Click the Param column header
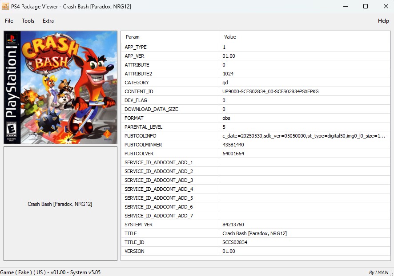 [x=133, y=37]
